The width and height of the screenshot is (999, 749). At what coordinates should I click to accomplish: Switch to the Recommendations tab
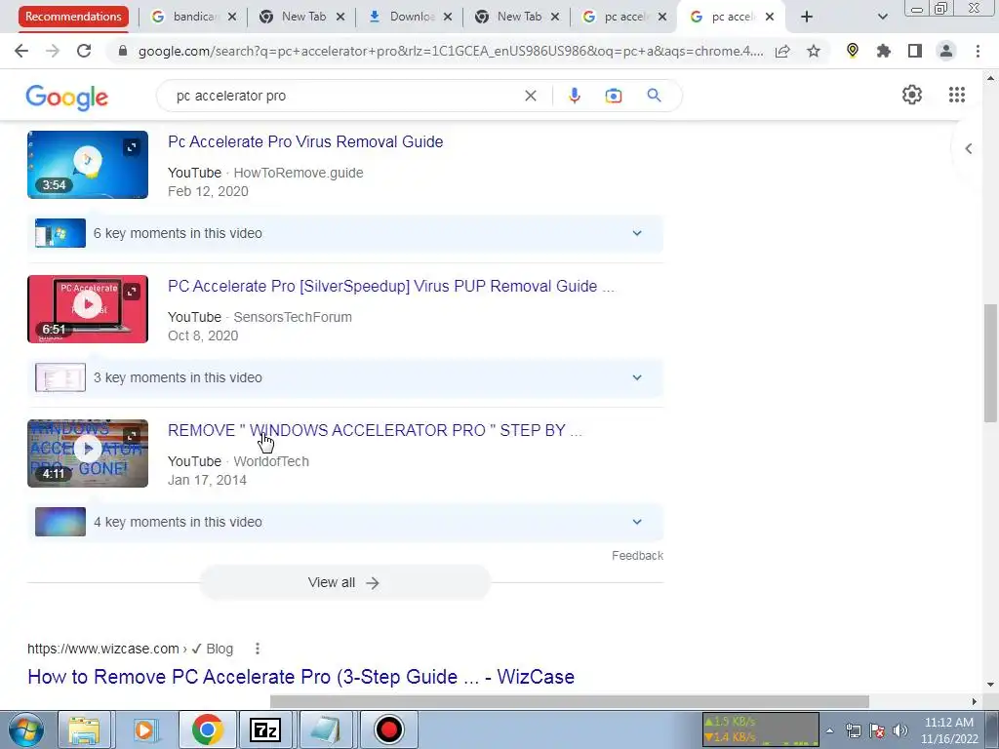pyautogui.click(x=73, y=17)
